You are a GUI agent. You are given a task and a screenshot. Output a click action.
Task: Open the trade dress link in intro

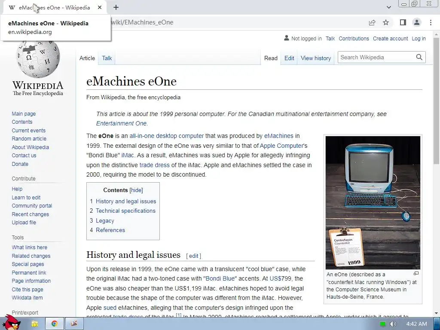pyautogui.click(x=154, y=165)
